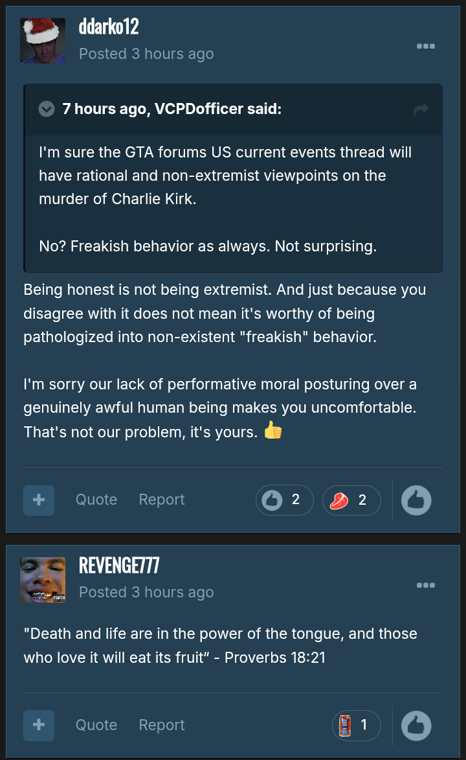Report REVENGE777's post
The image size is (466, 760).
[x=162, y=725]
